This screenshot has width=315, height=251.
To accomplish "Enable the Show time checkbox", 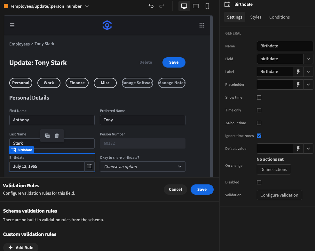I will point(259,97).
